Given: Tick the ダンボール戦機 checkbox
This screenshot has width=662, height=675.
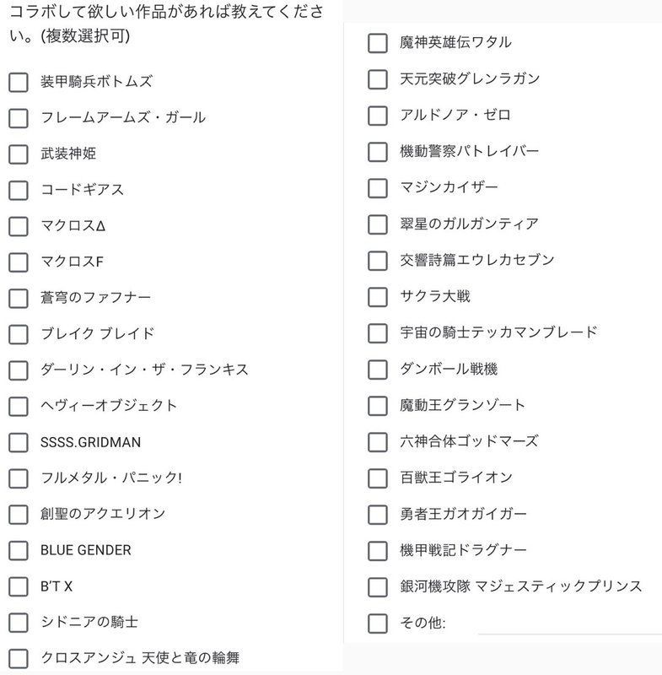Looking at the screenshot, I should (378, 369).
